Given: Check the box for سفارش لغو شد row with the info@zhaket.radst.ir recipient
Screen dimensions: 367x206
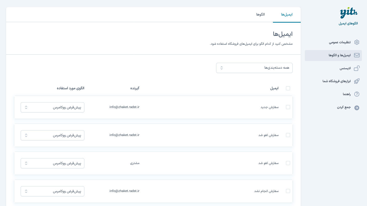Looking at the screenshot, I should pyautogui.click(x=288, y=135).
